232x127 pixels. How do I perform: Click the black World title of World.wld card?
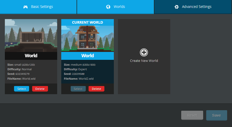point(31,56)
